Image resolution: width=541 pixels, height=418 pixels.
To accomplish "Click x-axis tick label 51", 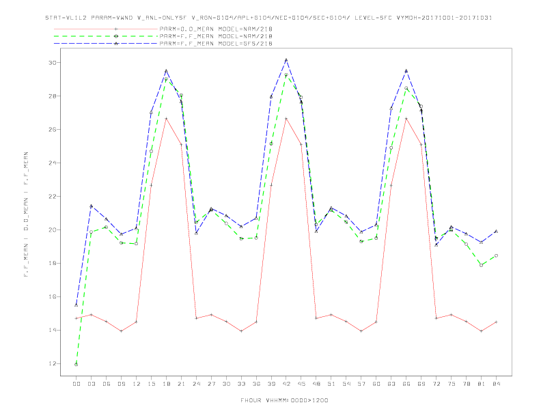I will click(x=331, y=384).
